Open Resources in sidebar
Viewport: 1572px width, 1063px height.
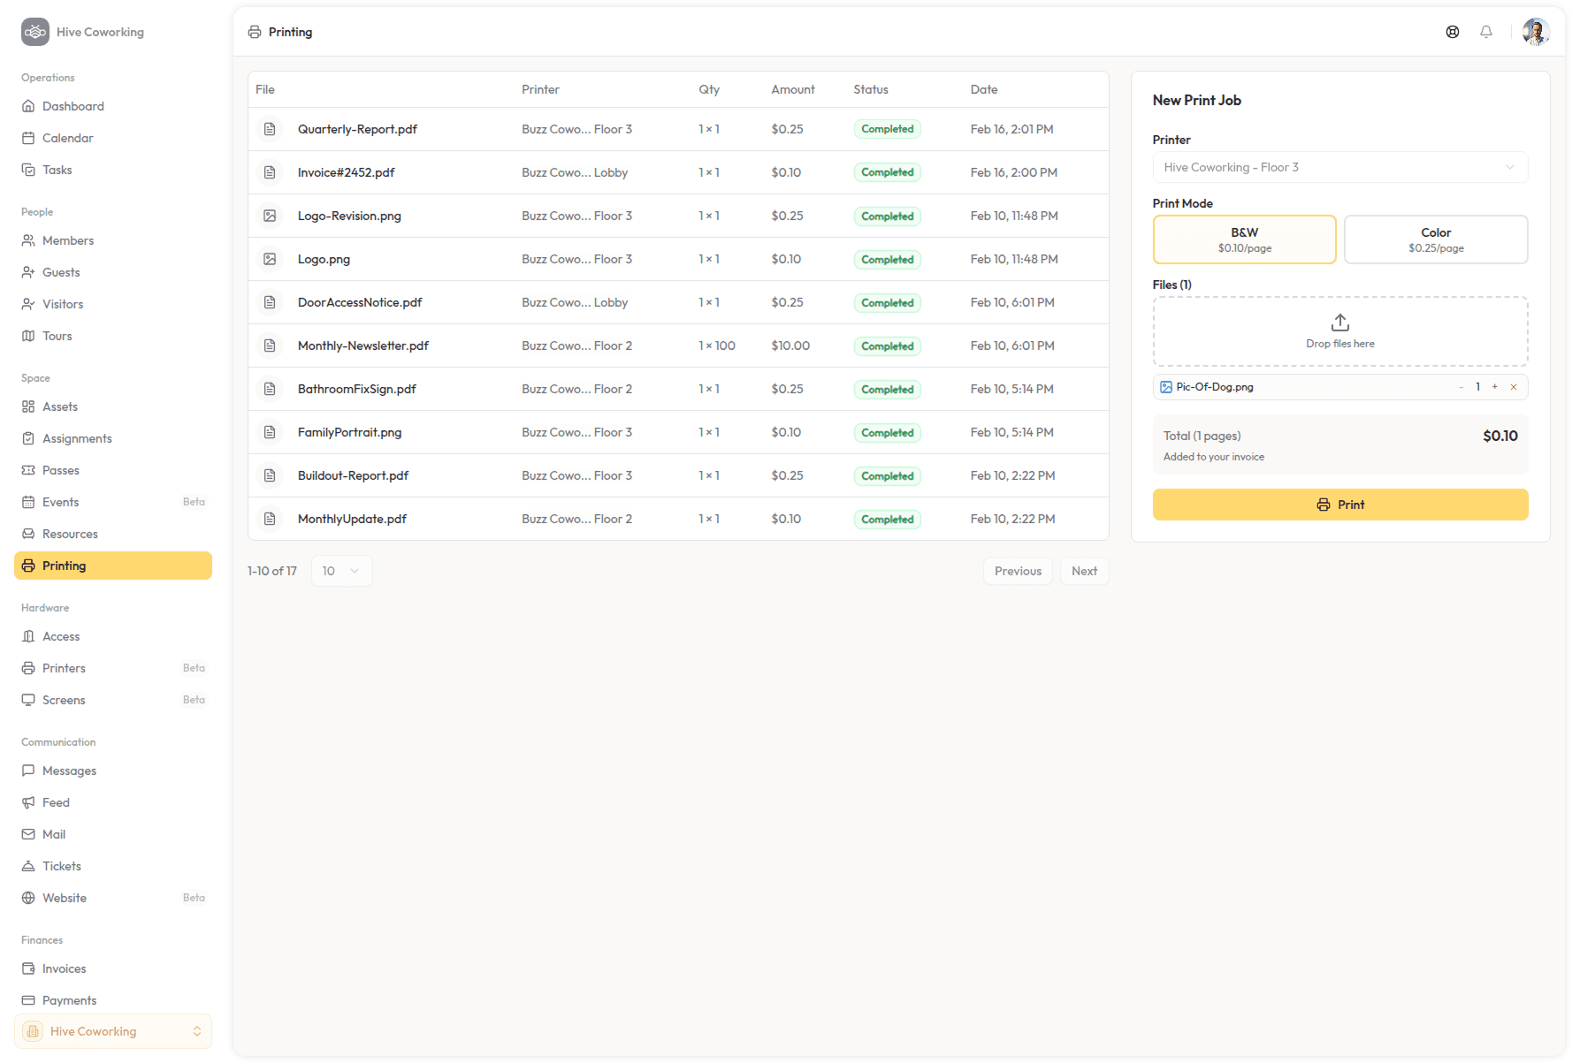point(113,534)
